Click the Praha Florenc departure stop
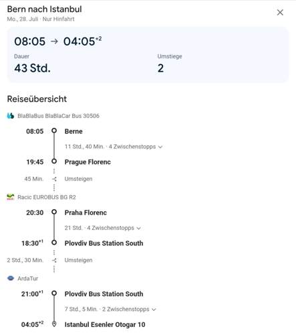The width and height of the screenshot is (296, 335). (x=86, y=212)
